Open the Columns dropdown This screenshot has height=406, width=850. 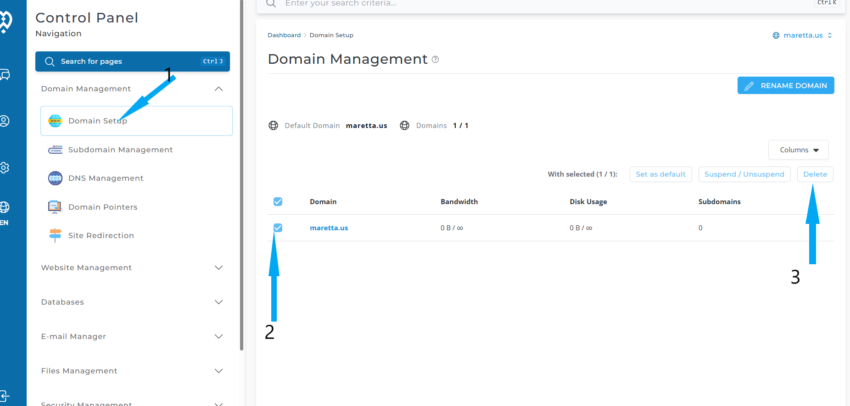pyautogui.click(x=798, y=150)
